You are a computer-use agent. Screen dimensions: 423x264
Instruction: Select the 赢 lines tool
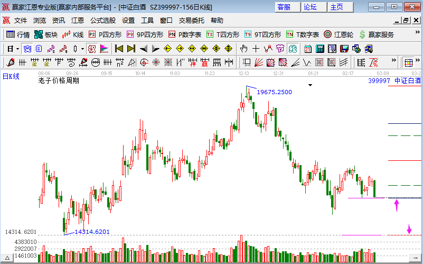coord(205,62)
